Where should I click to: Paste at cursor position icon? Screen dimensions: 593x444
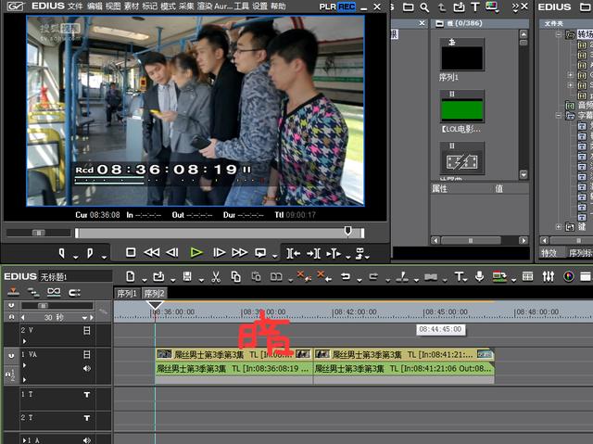point(257,276)
